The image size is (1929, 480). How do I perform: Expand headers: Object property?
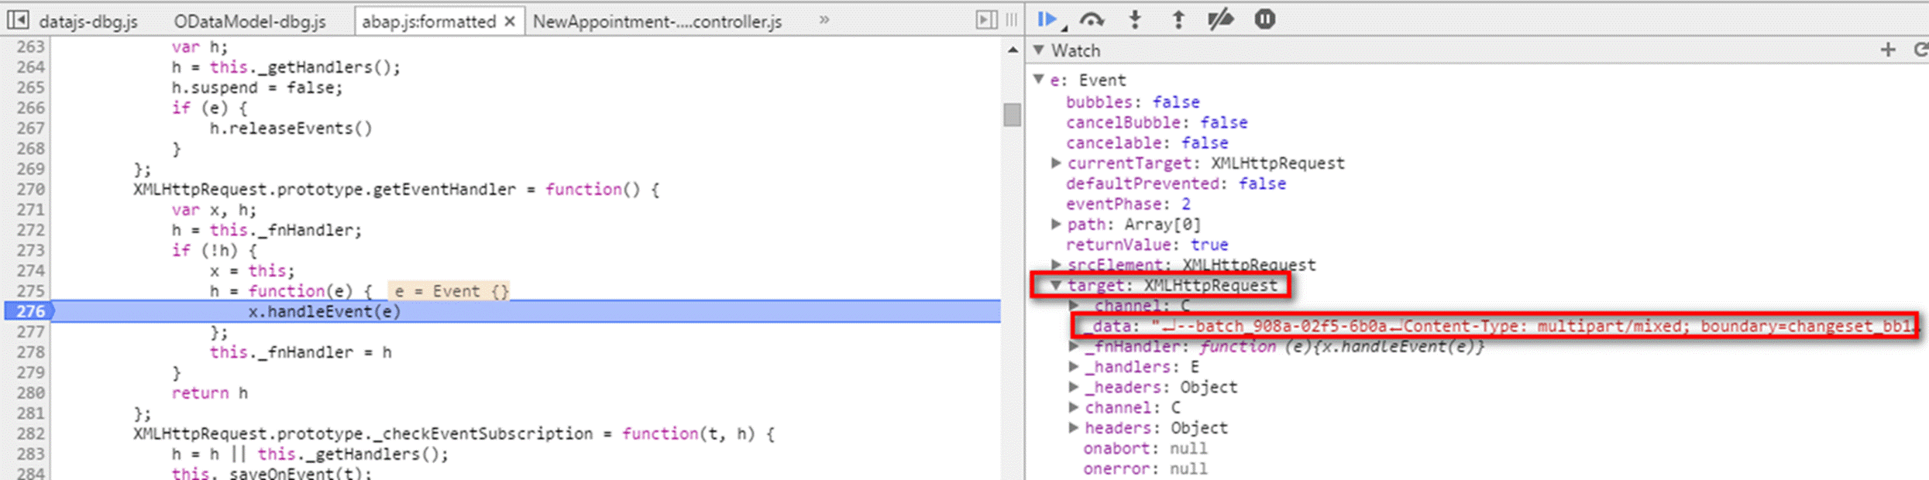pyautogui.click(x=1074, y=427)
